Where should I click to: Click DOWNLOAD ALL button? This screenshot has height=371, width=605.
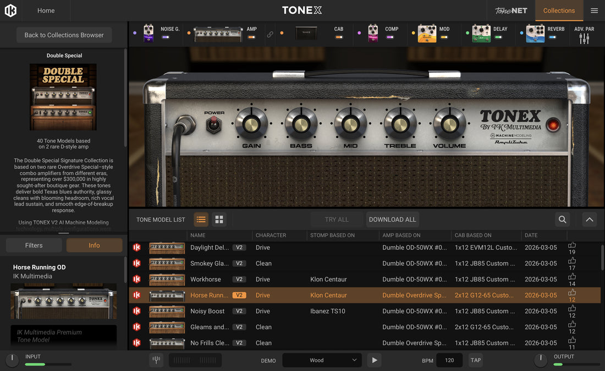(392, 219)
